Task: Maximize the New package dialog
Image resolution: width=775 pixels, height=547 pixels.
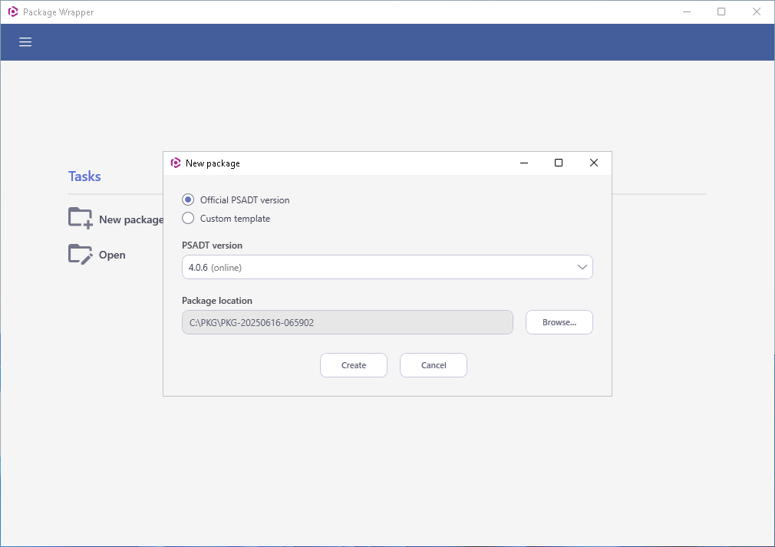Action: pyautogui.click(x=559, y=163)
